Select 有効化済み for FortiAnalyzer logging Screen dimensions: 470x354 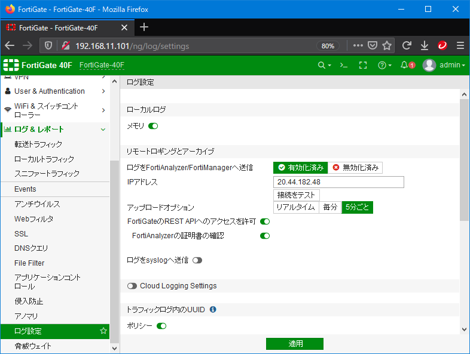point(301,168)
